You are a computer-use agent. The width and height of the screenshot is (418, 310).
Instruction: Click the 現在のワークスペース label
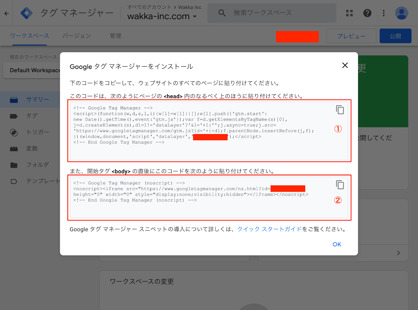[x=33, y=57]
